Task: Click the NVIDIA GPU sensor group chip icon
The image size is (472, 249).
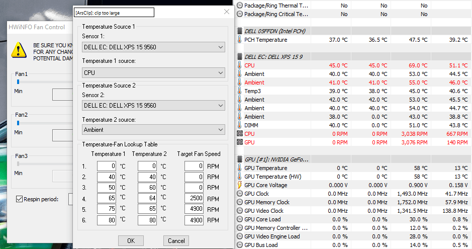Action: (240, 159)
